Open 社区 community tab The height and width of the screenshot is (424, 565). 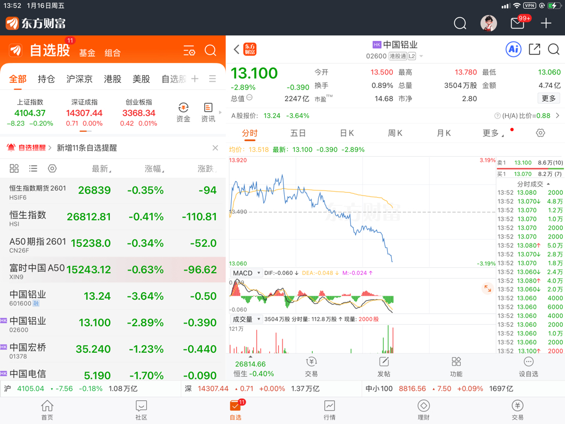pyautogui.click(x=141, y=410)
